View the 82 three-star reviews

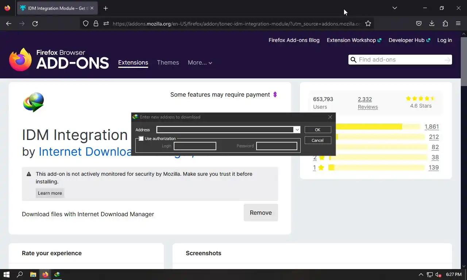coord(435,147)
